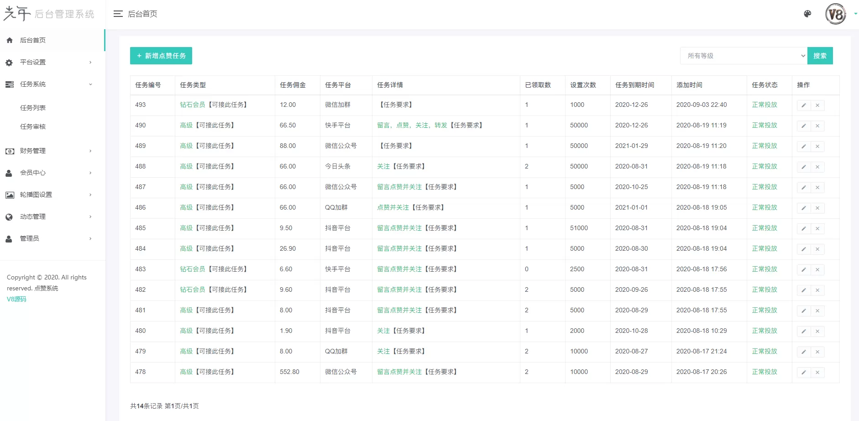The width and height of the screenshot is (859, 421).
Task: Delete task 484 using X icon
Action: coord(817,249)
